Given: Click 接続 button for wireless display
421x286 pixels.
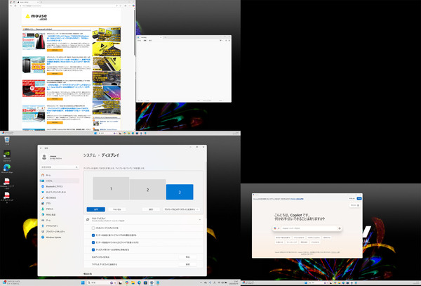Looking at the screenshot, I should click(187, 264).
